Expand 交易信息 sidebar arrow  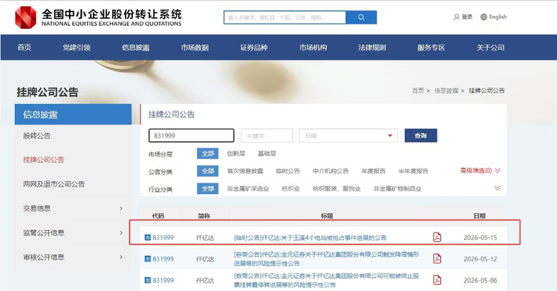121,209
